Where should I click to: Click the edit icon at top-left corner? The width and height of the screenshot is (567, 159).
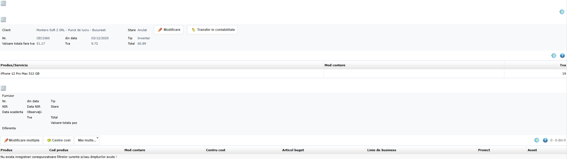(3, 4)
